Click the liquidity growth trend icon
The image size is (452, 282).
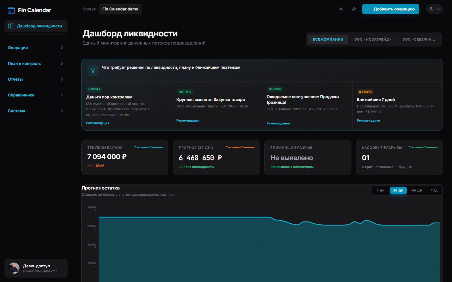181,167
